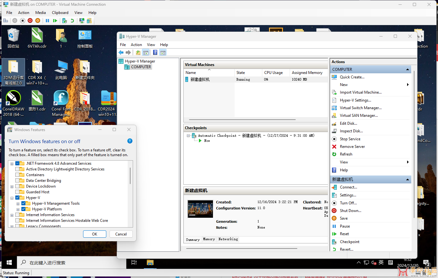Select the 6V7Ah.cdr desktop file icon
Screen dimensions: 438x278
click(37, 38)
